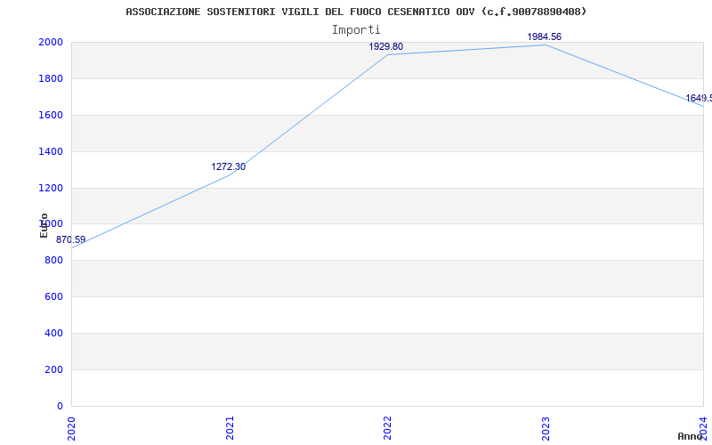The image size is (712, 445).
Task: Click the "Anno" x-axis title
Action: tap(692, 436)
